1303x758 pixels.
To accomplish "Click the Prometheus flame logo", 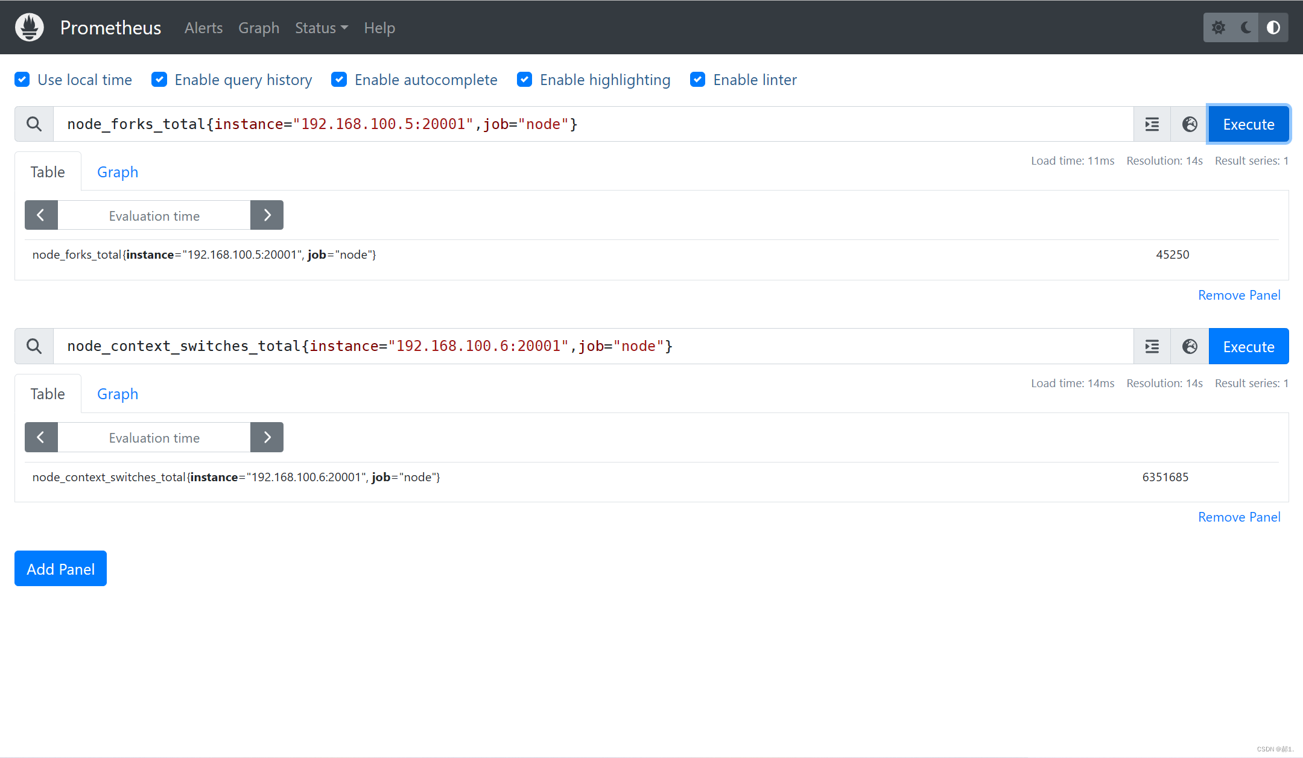I will [x=30, y=28].
